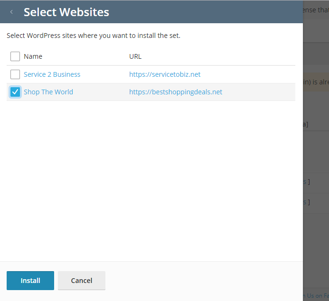Image resolution: width=329 pixels, height=301 pixels.
Task: Click the URL column header
Action: (x=135, y=56)
